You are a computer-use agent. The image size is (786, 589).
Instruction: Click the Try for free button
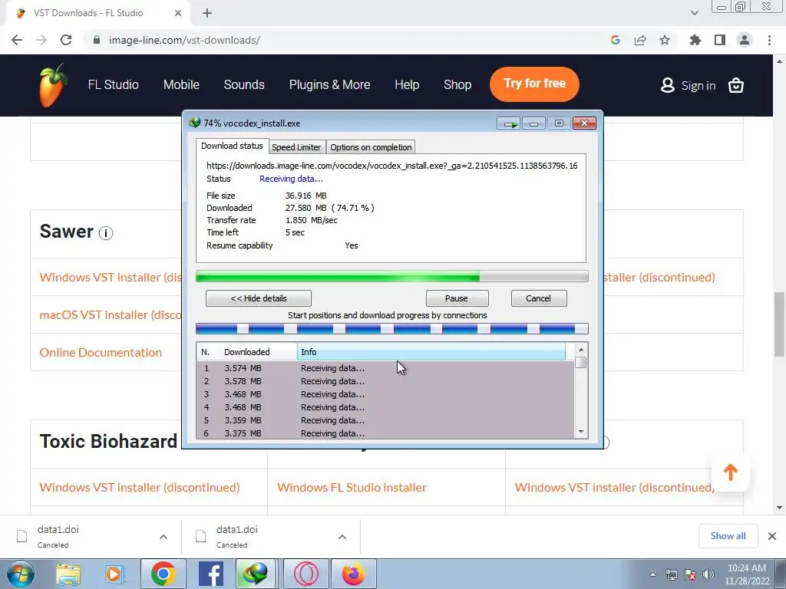click(534, 84)
